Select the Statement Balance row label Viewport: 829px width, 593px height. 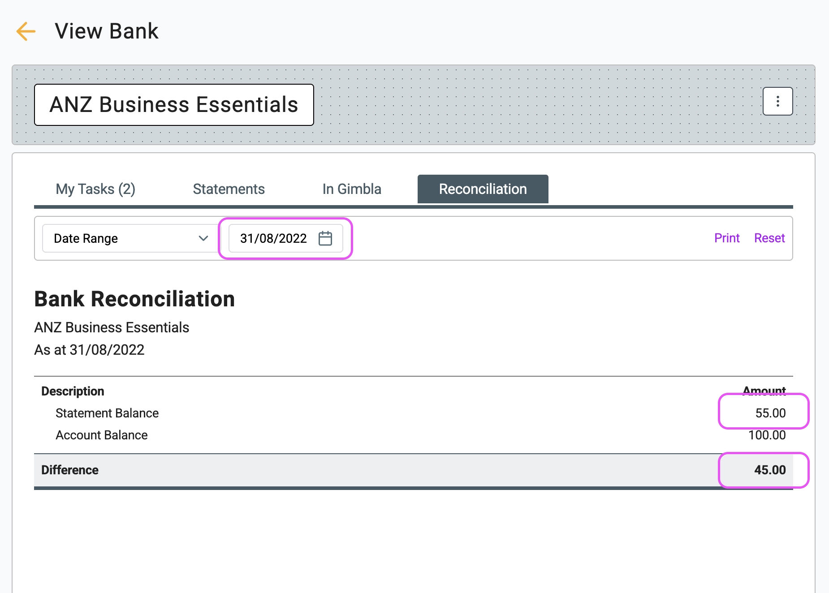tap(107, 413)
